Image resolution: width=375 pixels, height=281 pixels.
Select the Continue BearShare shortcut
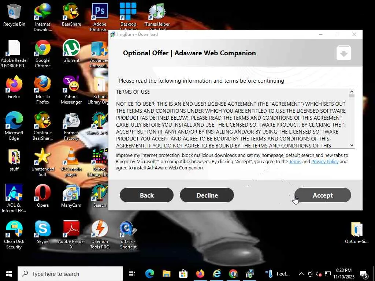(x=42, y=126)
